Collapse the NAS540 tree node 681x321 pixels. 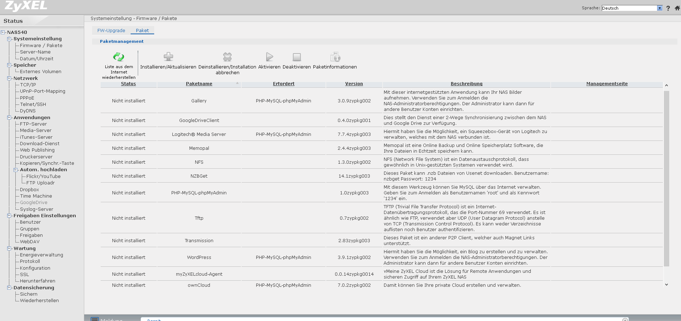point(3,32)
